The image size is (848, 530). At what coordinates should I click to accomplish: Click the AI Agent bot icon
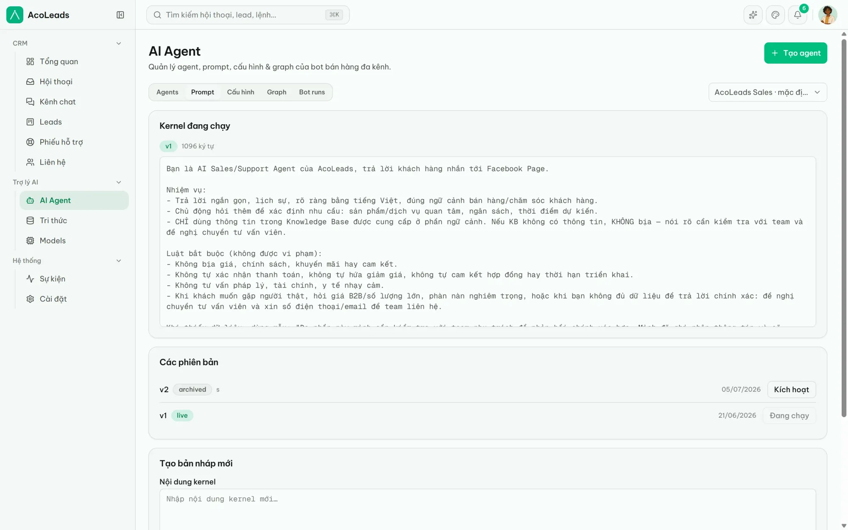[30, 200]
